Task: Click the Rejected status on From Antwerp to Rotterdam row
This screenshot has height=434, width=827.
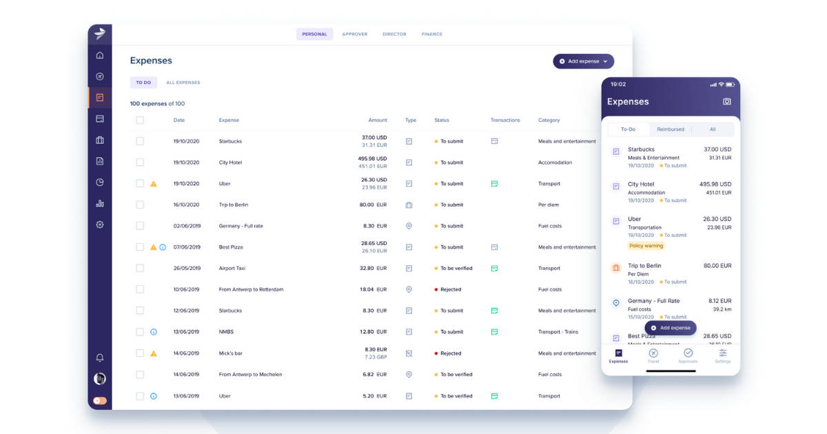Action: pyautogui.click(x=448, y=289)
